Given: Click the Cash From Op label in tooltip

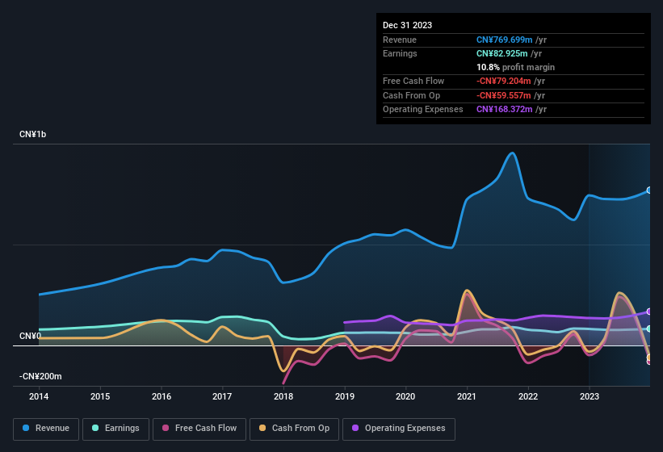Looking at the screenshot, I should point(411,95).
